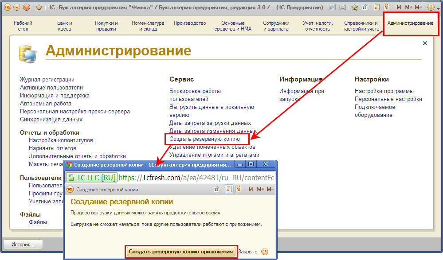Open Настройки программы link
This screenshot has height=260, width=443.
tap(384, 91)
